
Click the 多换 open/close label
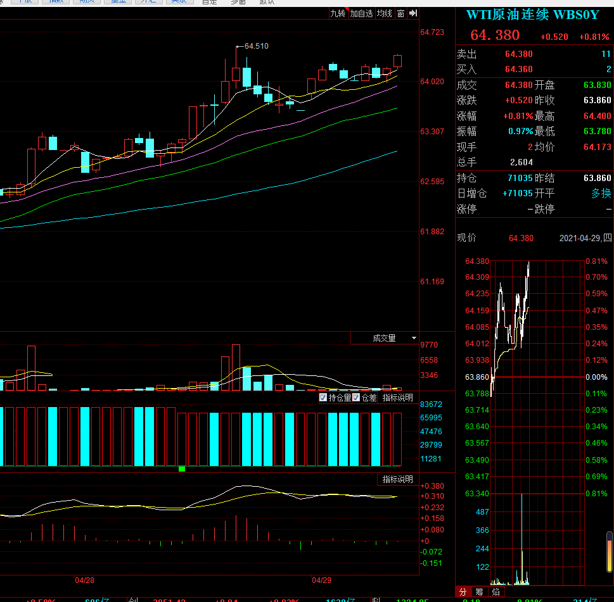point(601,193)
